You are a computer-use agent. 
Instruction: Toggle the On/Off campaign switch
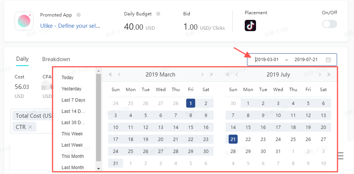(x=329, y=24)
